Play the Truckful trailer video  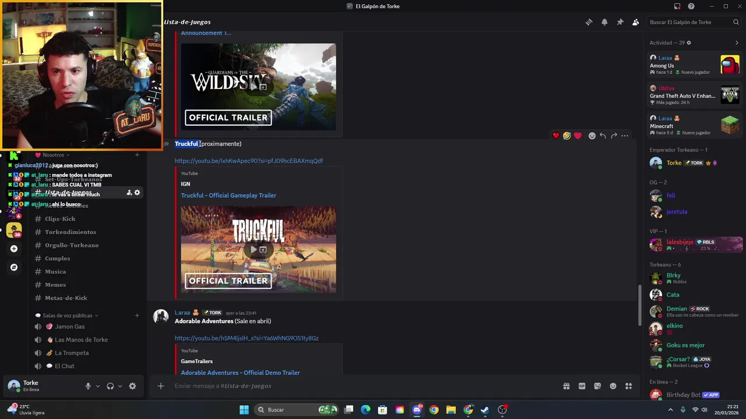254,250
